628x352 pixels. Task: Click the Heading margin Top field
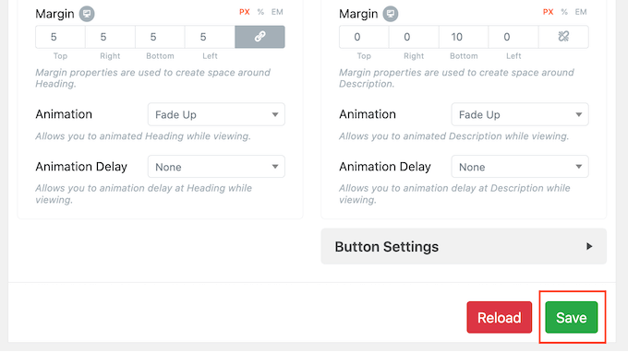point(60,37)
